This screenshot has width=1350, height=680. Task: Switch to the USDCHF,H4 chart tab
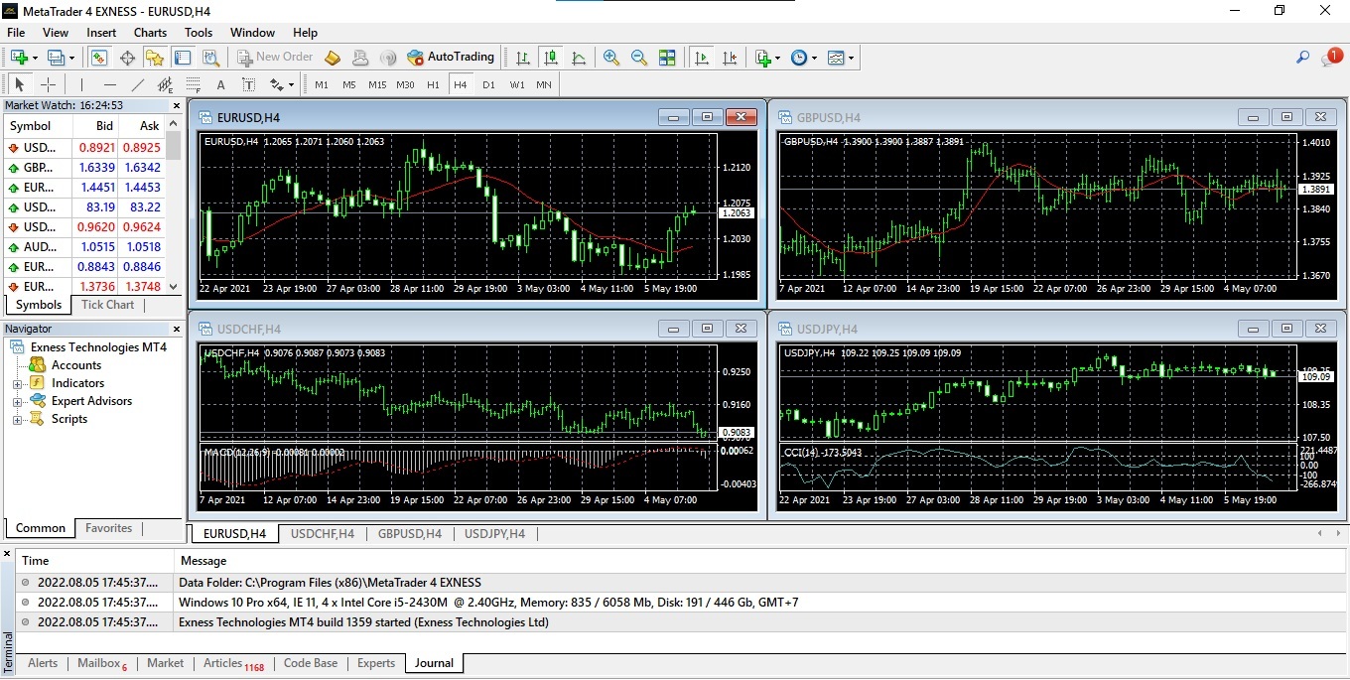[322, 534]
